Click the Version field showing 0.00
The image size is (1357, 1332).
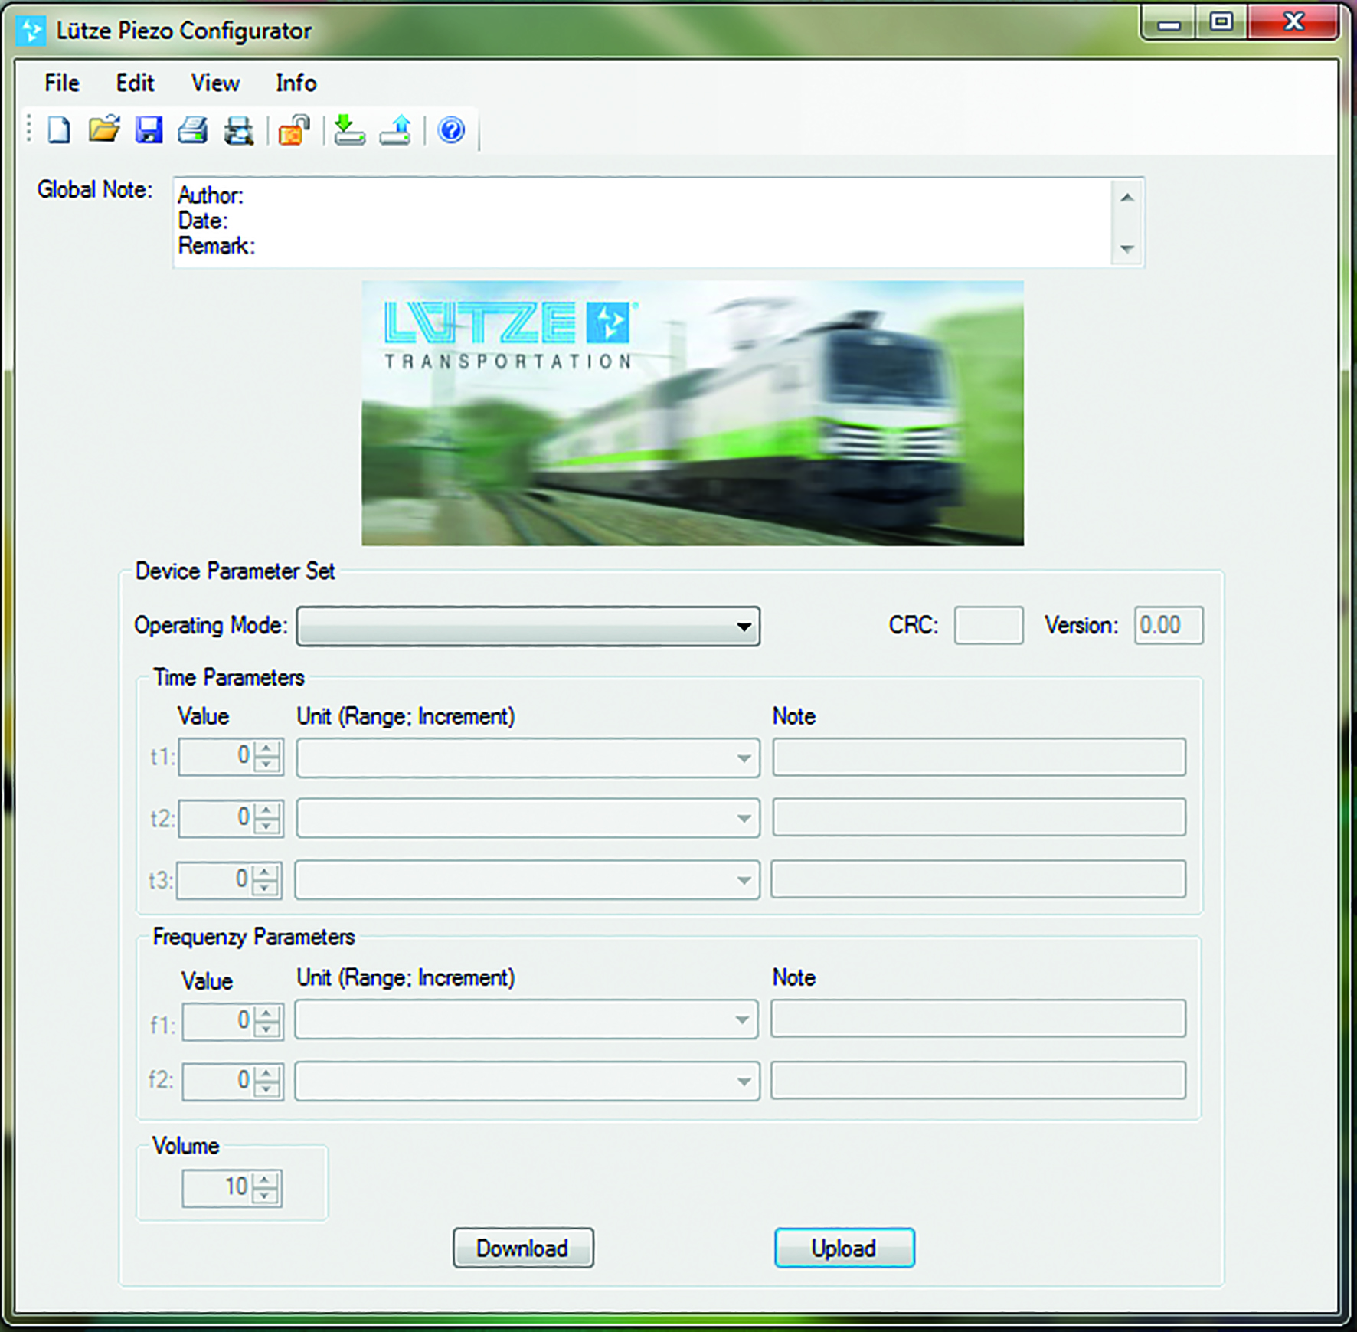click(x=1169, y=625)
